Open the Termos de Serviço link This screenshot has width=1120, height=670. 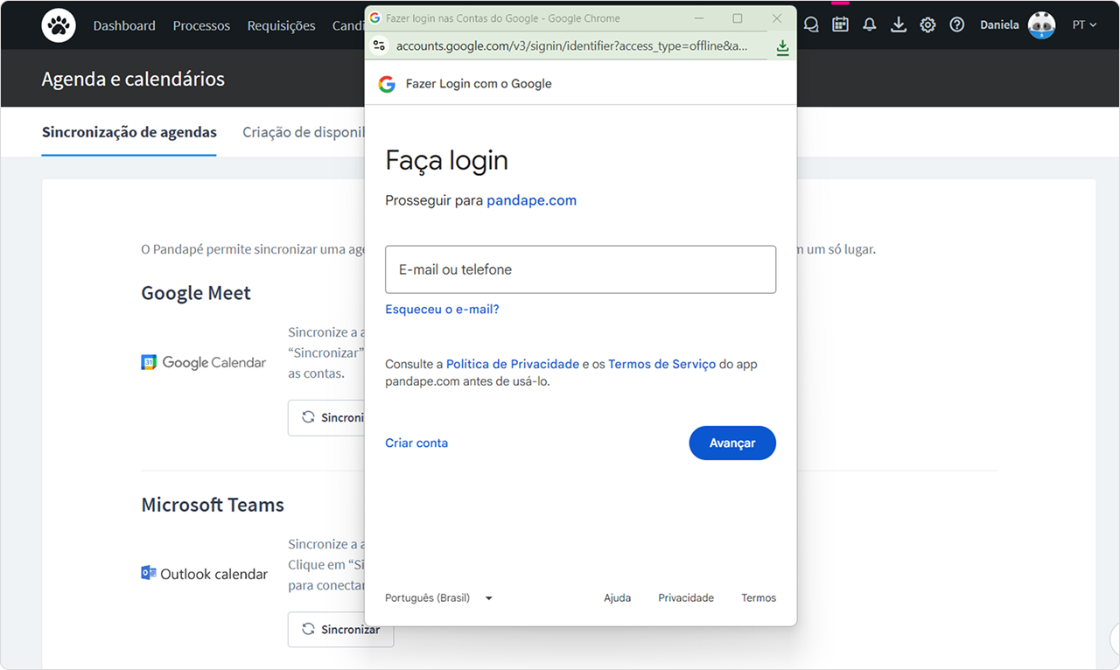(661, 364)
